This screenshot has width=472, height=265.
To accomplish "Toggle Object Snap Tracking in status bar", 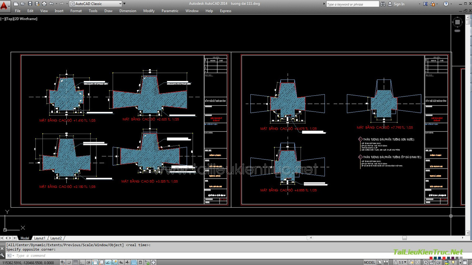I will pos(108,262).
